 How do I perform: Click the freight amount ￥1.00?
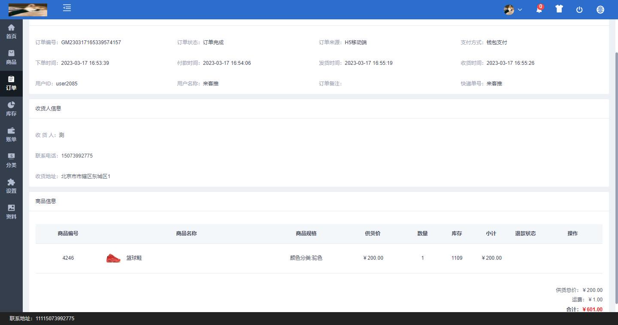(595, 300)
